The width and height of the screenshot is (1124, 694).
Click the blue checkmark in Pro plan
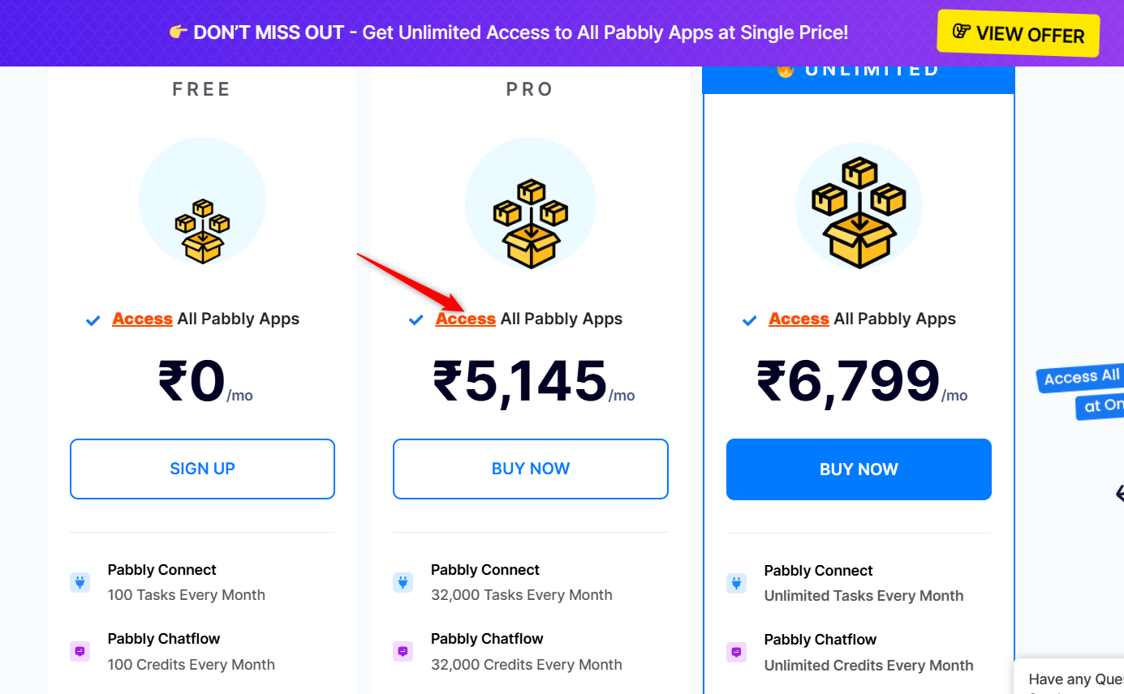(x=416, y=320)
